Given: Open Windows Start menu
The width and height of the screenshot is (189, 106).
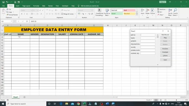Looking at the screenshot, I should click(3, 104).
